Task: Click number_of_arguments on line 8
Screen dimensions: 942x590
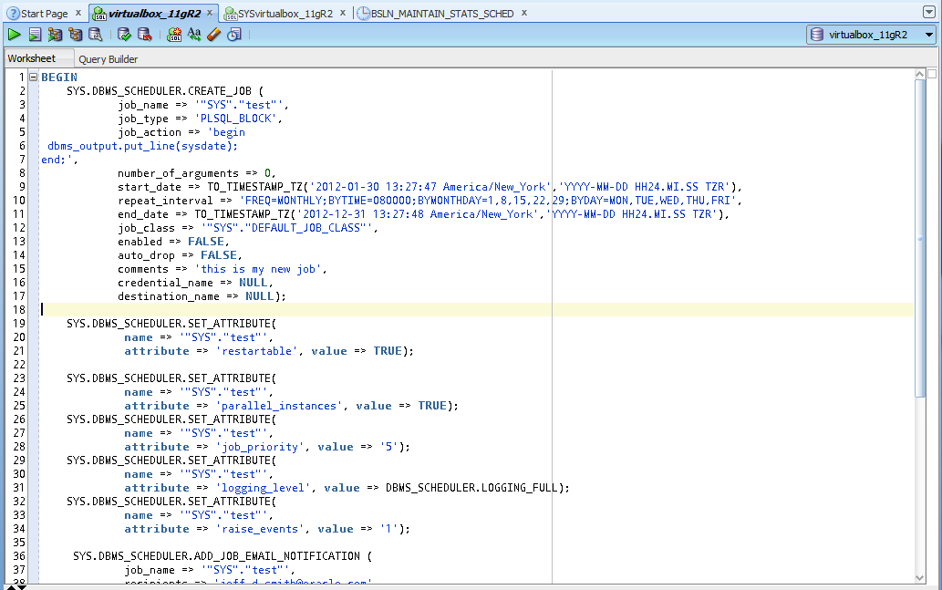Action: click(x=178, y=173)
